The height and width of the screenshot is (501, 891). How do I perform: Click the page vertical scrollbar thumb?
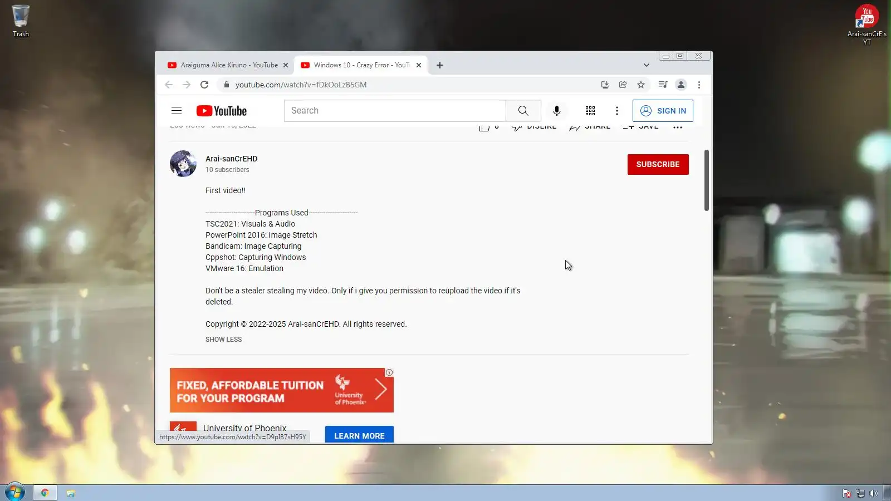pos(707,180)
